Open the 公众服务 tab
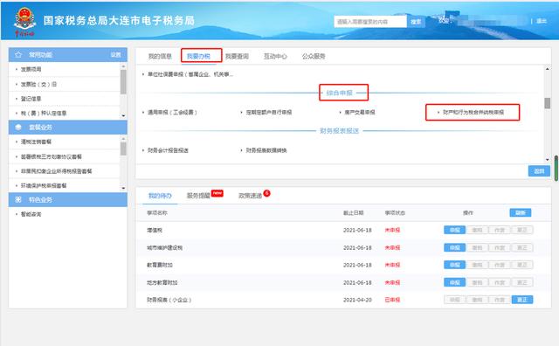Screen dimensions: 559x346 [x=314, y=56]
